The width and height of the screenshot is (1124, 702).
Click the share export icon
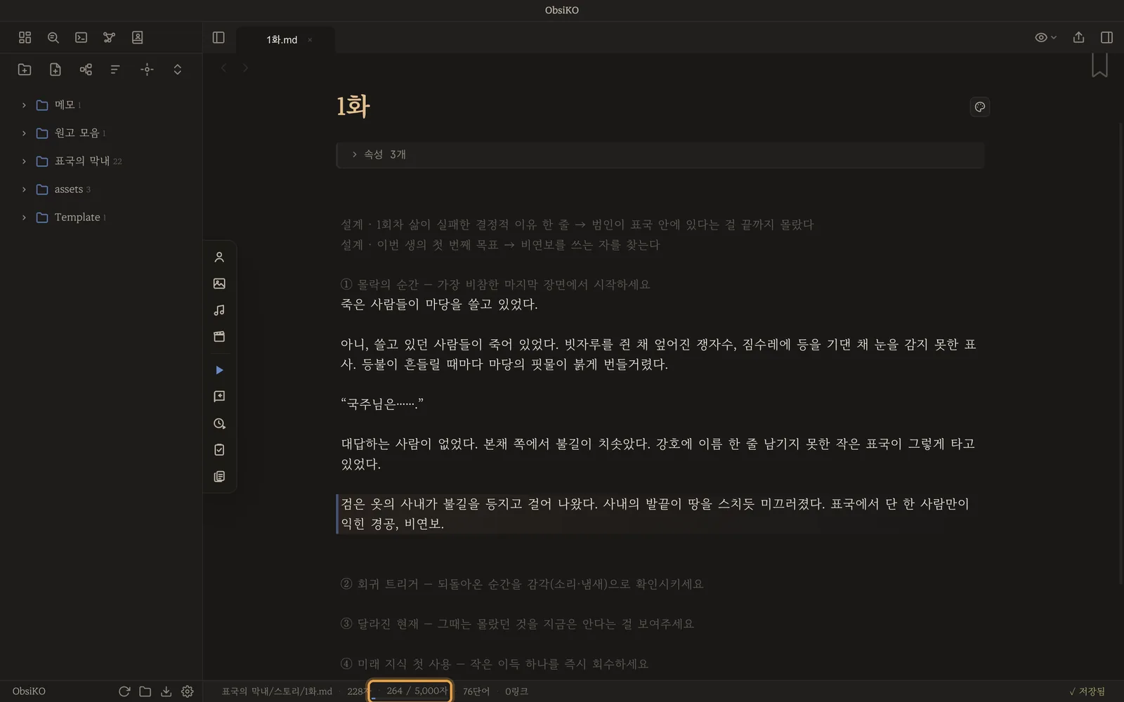(x=1078, y=38)
